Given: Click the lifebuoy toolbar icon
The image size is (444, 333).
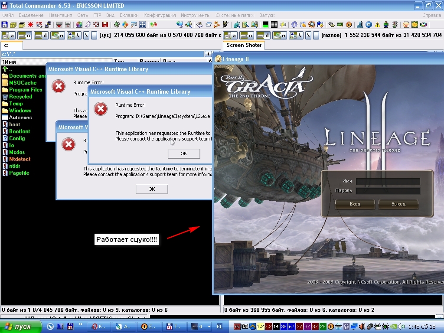Looking at the screenshot, I should tap(96, 25).
